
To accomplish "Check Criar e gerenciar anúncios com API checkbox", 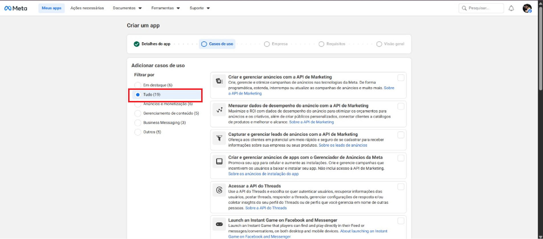I will [401, 78].
